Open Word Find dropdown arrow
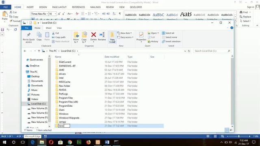This screenshot has height=146, width=260. [250, 12]
